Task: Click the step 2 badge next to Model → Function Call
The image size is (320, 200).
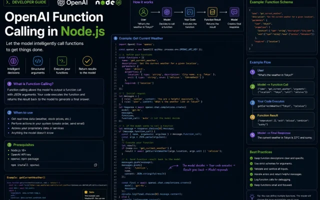Action: point(252,86)
